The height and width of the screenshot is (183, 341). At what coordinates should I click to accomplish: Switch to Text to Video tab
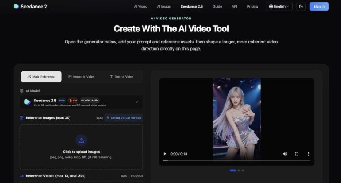click(122, 77)
